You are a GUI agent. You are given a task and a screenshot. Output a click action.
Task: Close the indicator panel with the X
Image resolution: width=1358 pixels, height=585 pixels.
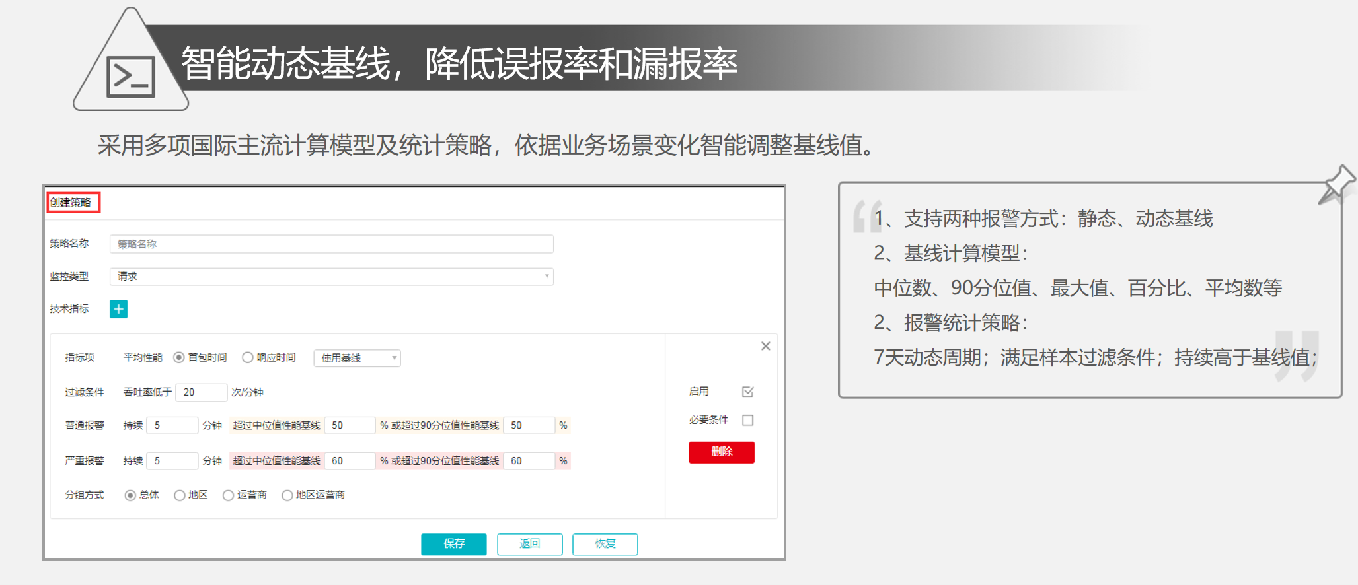point(765,346)
